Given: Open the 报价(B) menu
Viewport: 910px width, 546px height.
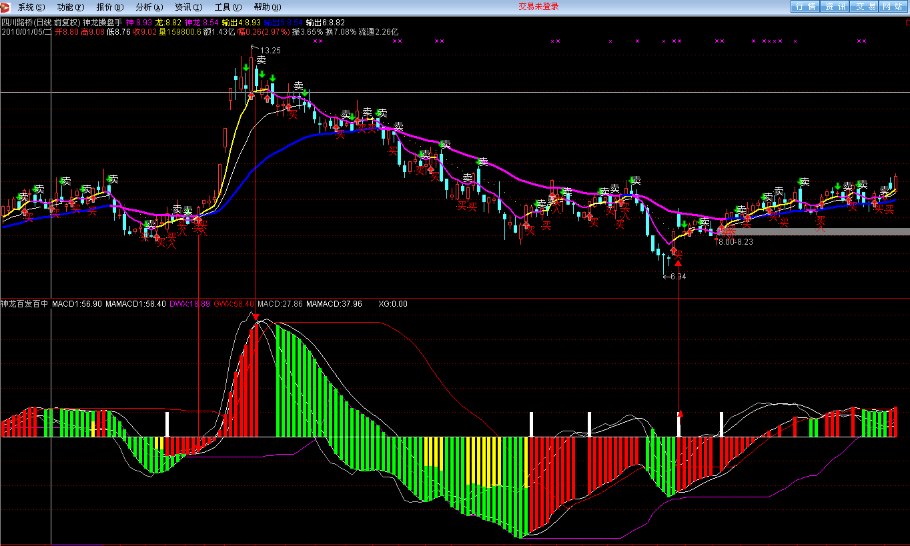Looking at the screenshot, I should tap(109, 7).
